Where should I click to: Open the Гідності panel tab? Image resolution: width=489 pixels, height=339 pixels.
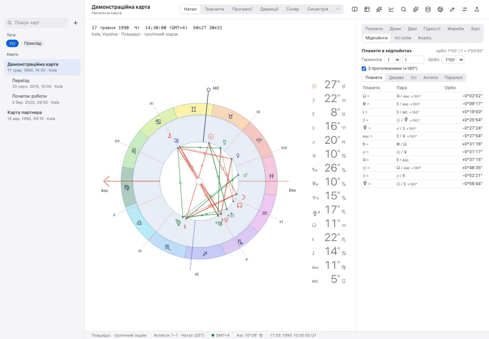[432, 28]
